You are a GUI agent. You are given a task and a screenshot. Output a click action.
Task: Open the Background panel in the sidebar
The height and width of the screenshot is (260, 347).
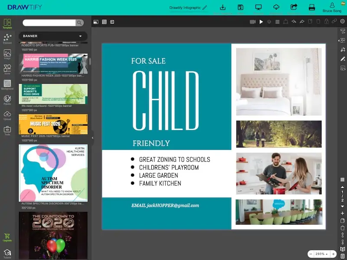[7, 84]
